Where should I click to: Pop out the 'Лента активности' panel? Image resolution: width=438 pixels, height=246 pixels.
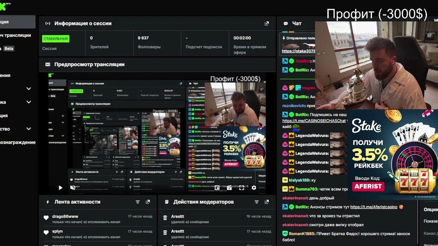pos(148,202)
